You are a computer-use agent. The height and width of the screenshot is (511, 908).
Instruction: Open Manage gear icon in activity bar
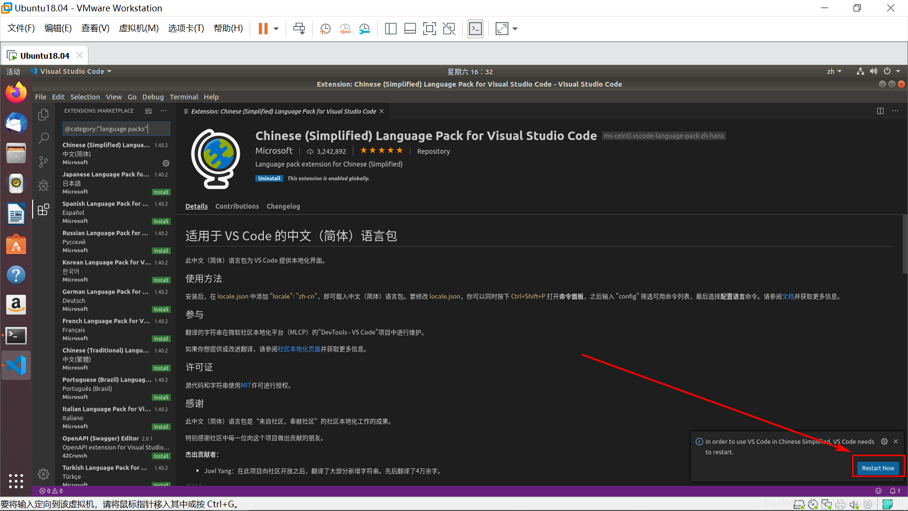pyautogui.click(x=44, y=474)
